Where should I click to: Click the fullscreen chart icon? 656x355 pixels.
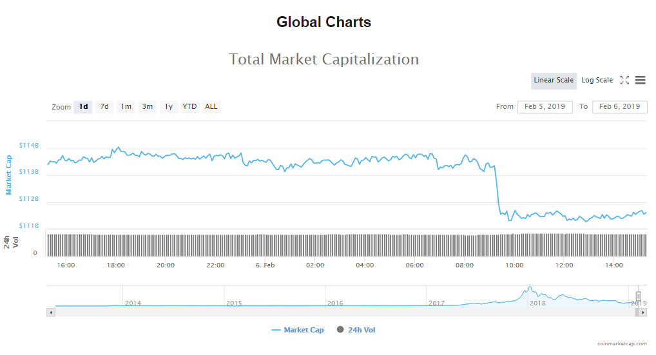[624, 81]
